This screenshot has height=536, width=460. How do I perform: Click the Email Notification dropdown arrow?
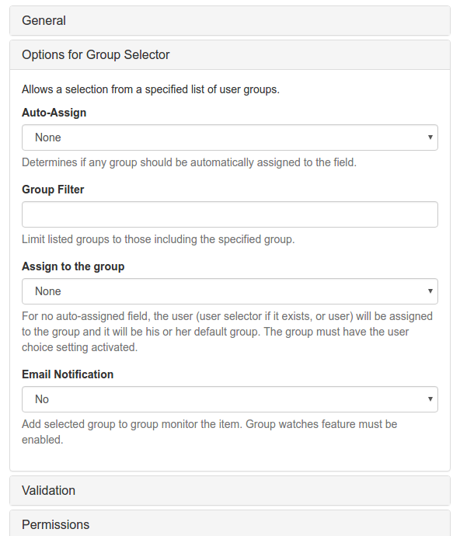430,399
